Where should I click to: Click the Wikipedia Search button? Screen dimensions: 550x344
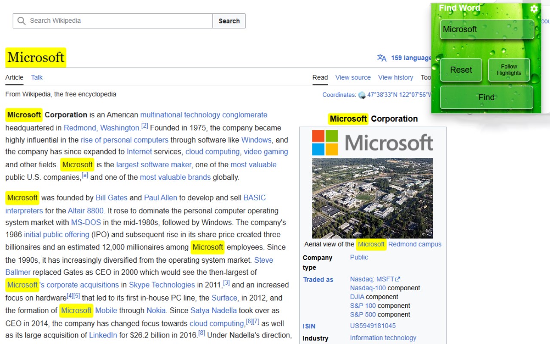[229, 21]
